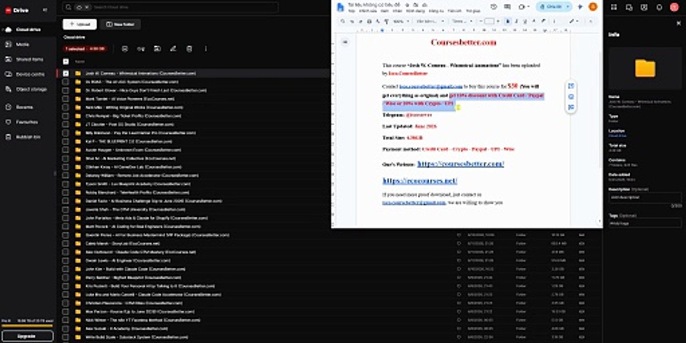Click the Object storage sidebar icon
Viewport: 686px width, 343px height.
8,89
